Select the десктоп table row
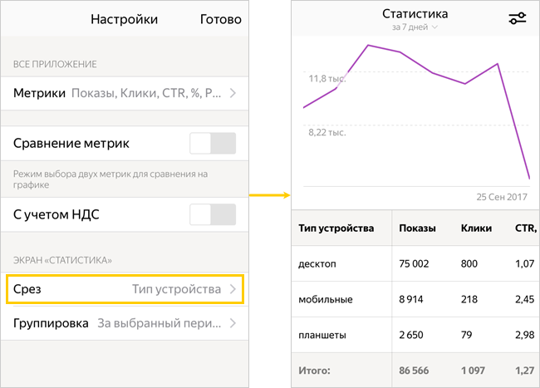 click(415, 263)
